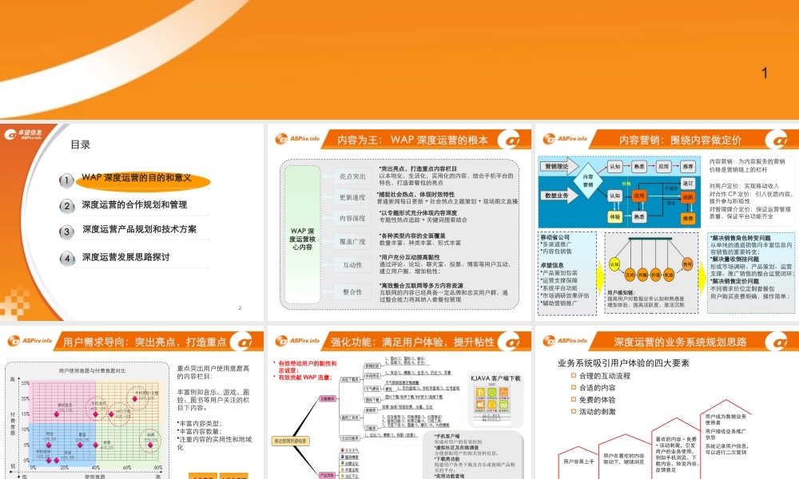Click the 移动梦网首页包度 mind map node

(x=291, y=441)
